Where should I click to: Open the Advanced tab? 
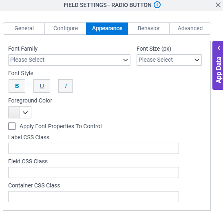(x=190, y=28)
